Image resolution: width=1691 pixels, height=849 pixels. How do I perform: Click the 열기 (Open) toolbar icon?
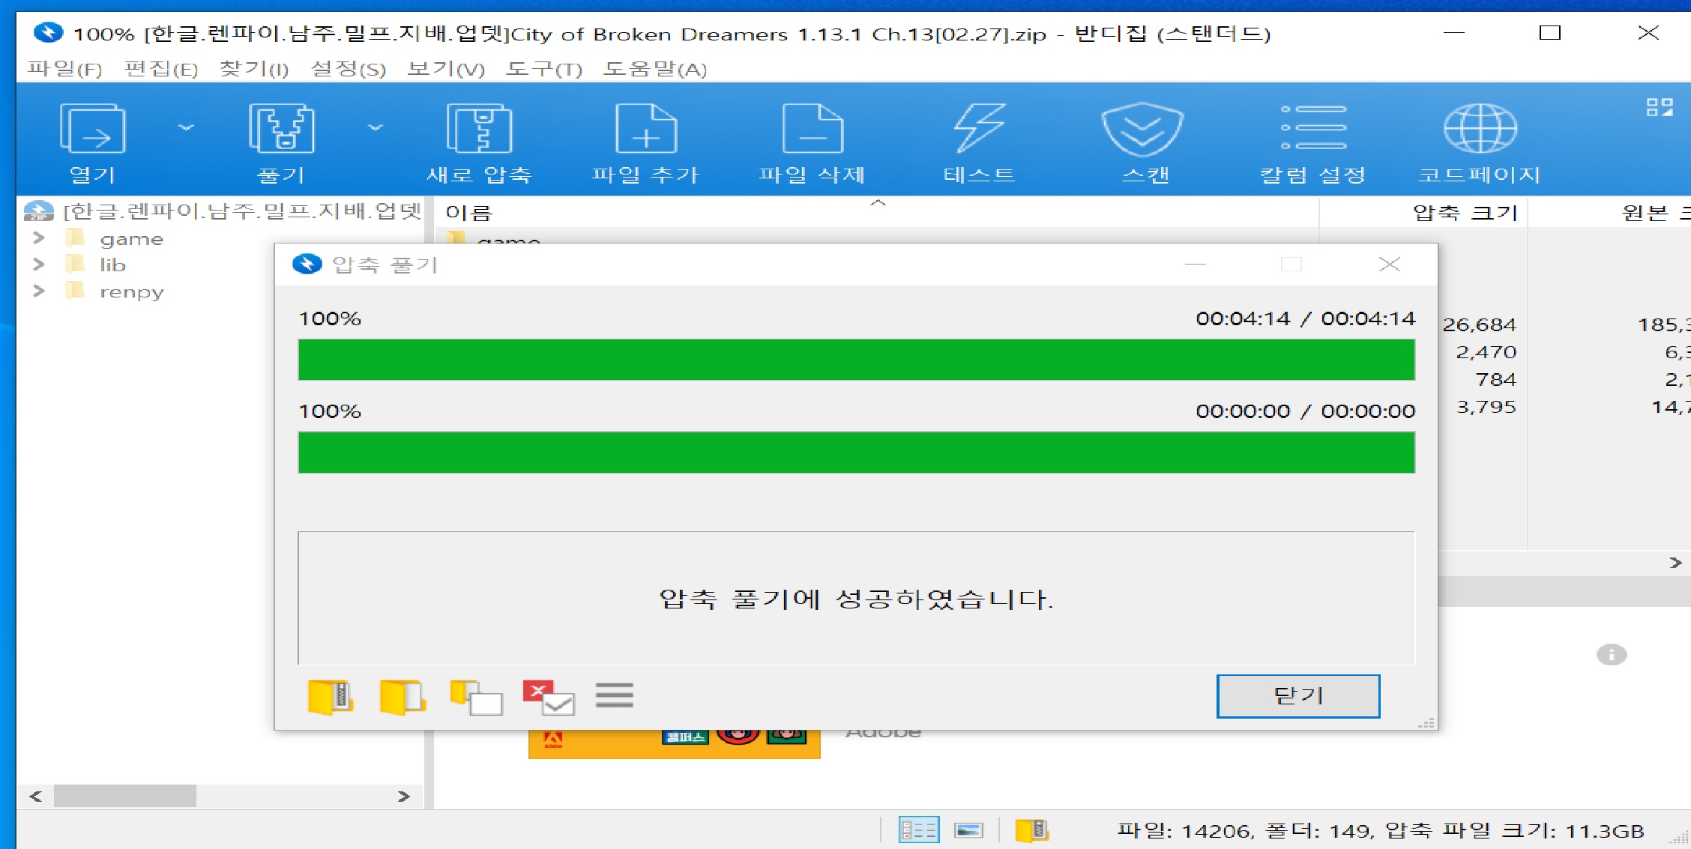[92, 129]
